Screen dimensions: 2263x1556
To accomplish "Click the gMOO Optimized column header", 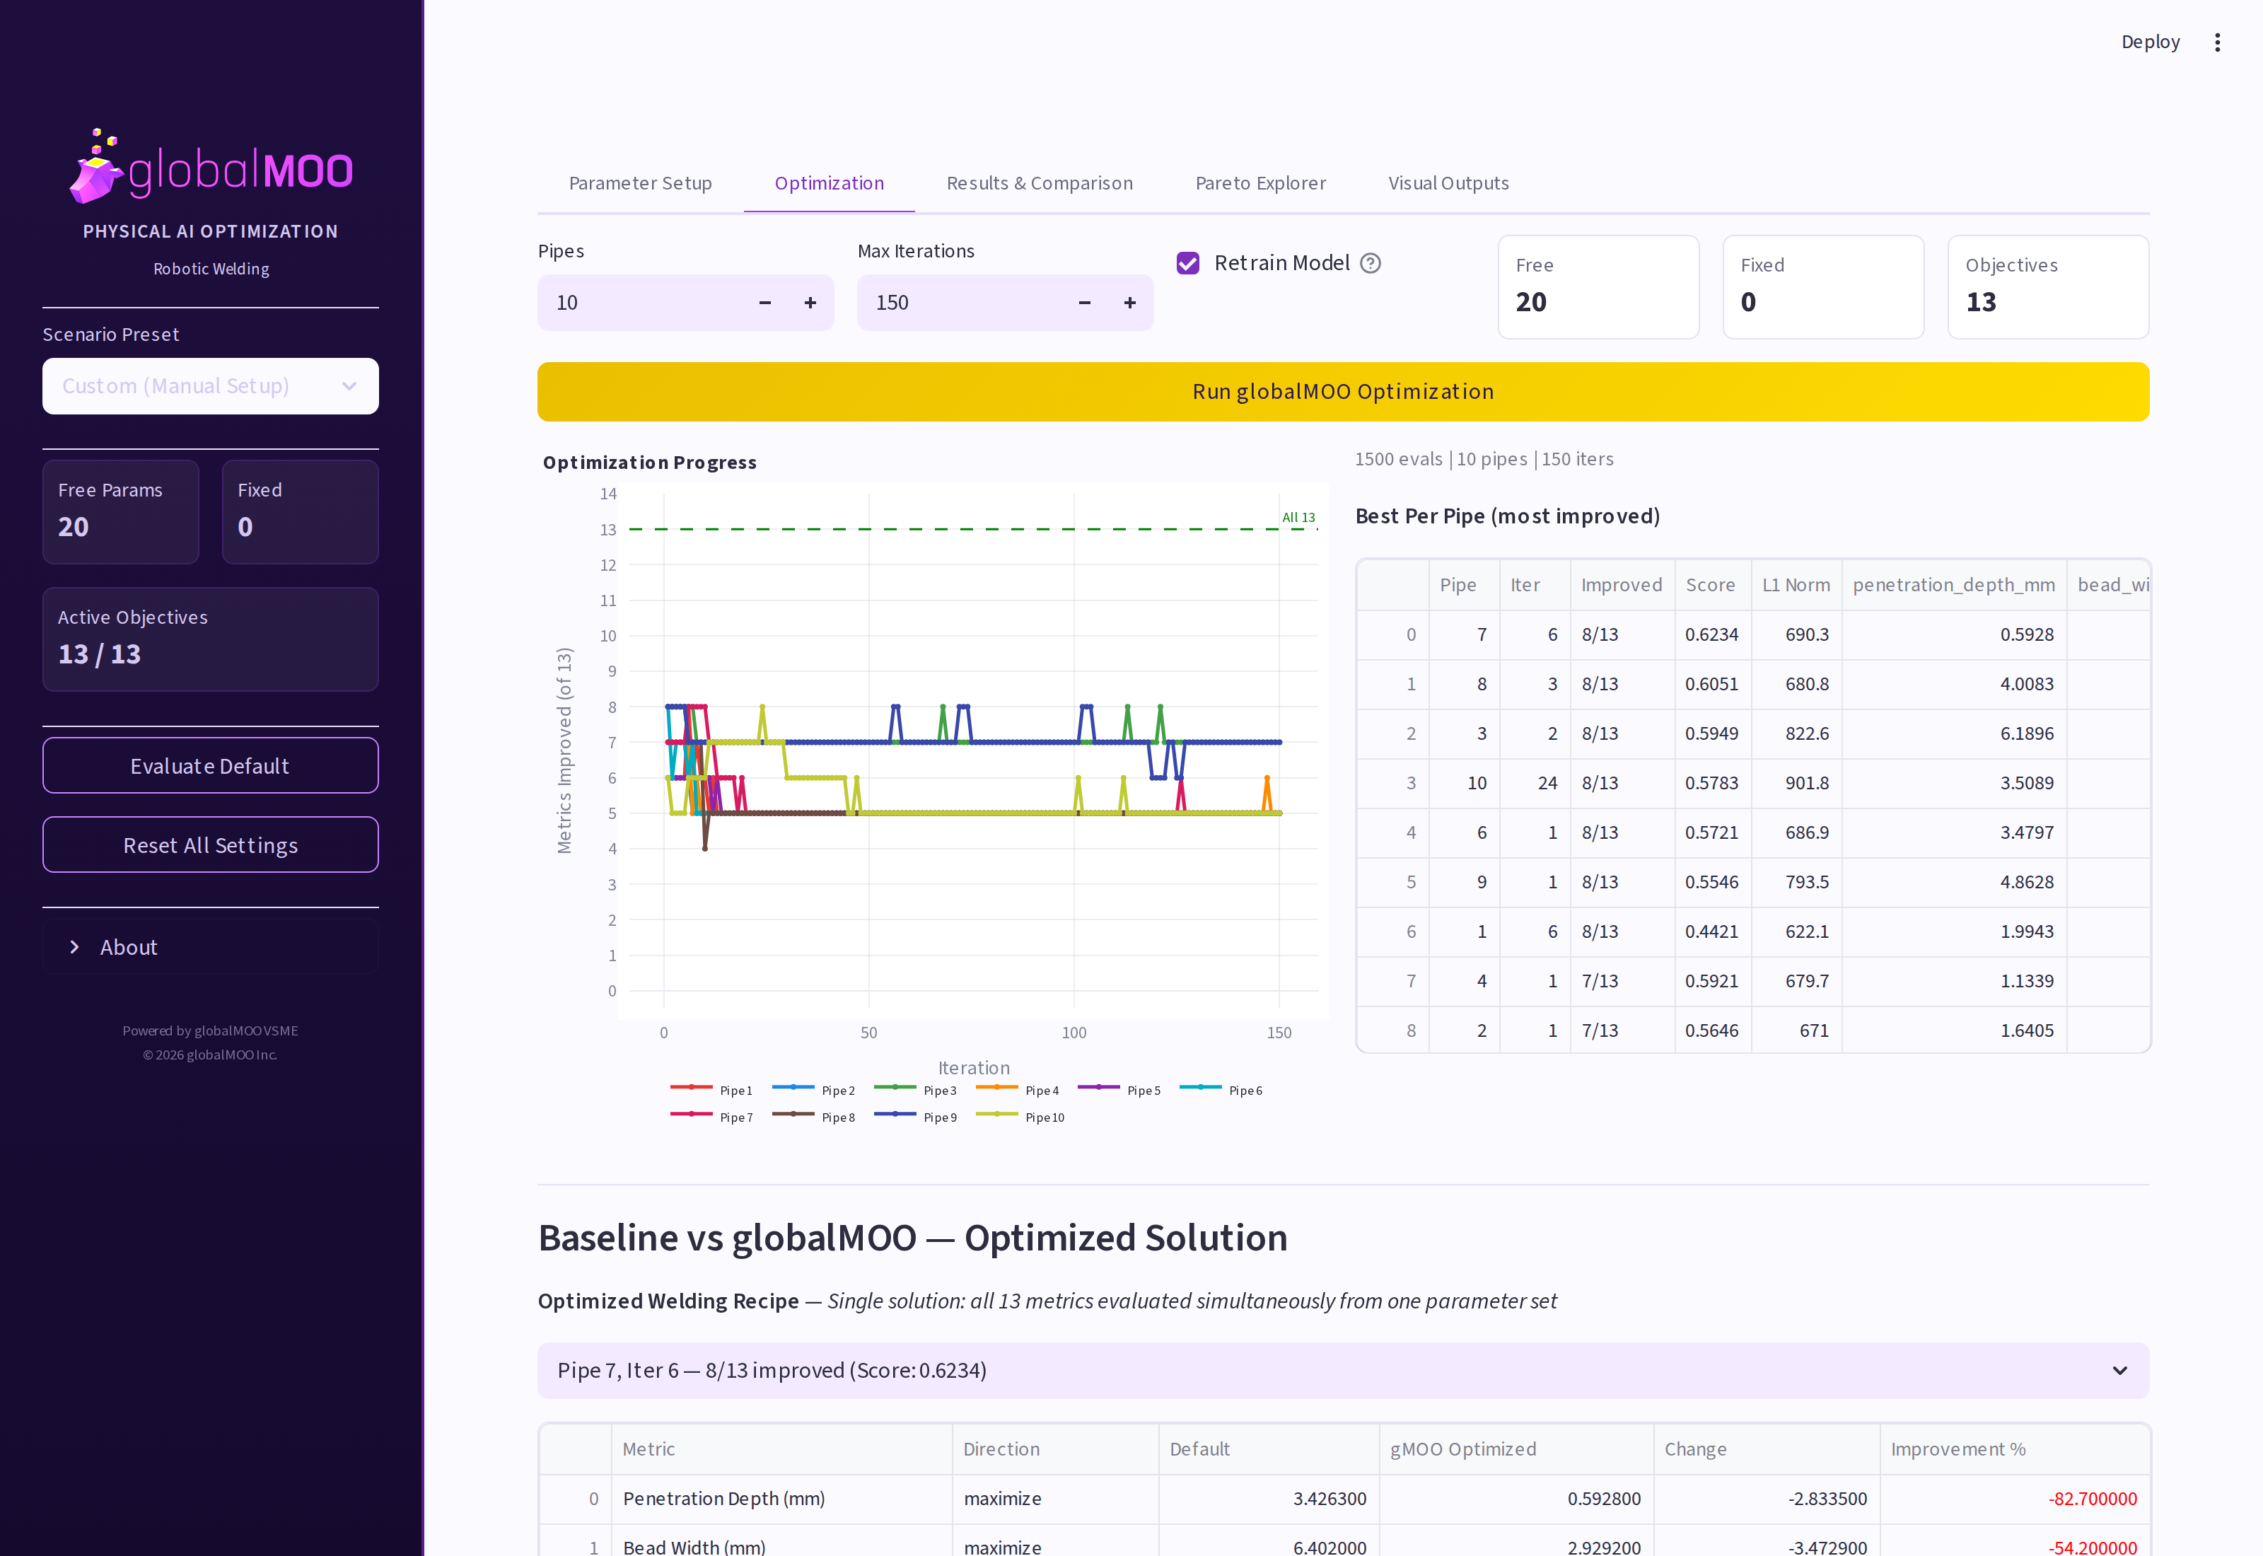I will coord(1516,1448).
